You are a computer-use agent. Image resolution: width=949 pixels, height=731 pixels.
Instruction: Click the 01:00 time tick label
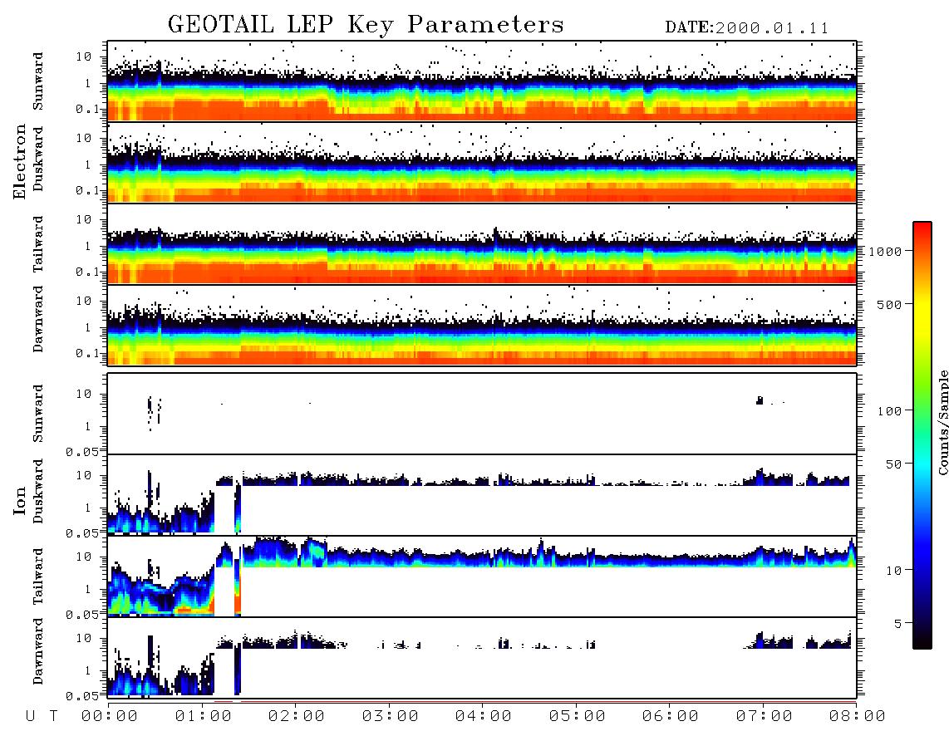coord(204,717)
